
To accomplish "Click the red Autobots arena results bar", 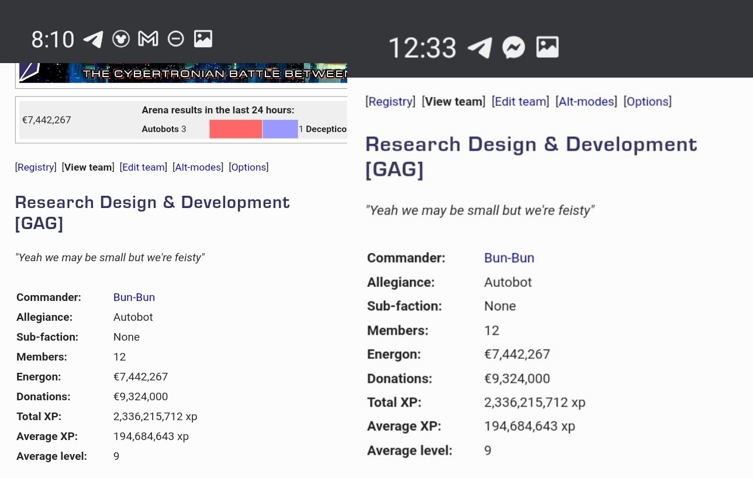I will tap(236, 129).
